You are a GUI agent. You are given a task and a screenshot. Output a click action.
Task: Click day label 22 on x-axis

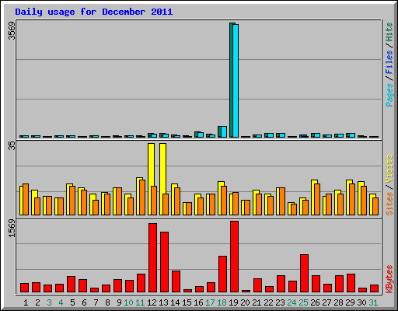point(268,302)
